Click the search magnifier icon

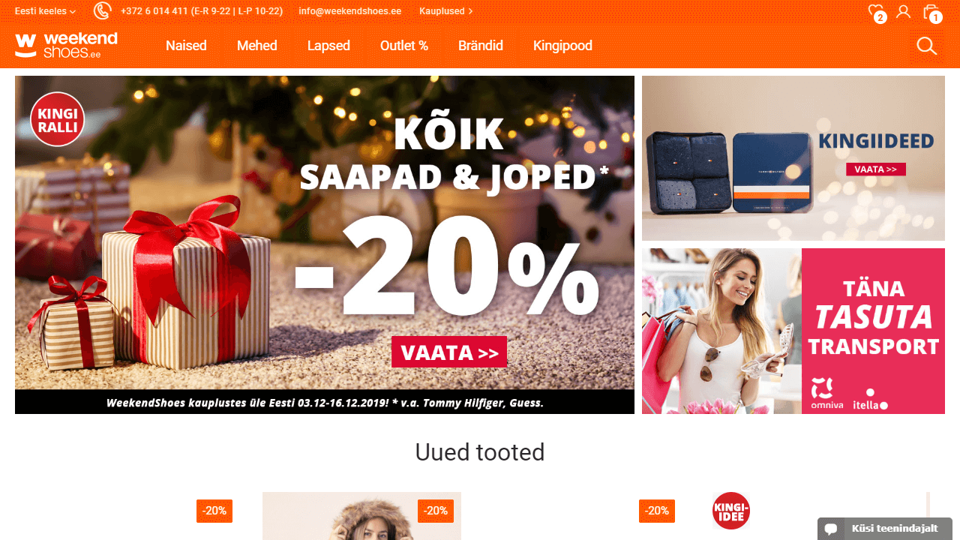click(x=927, y=46)
